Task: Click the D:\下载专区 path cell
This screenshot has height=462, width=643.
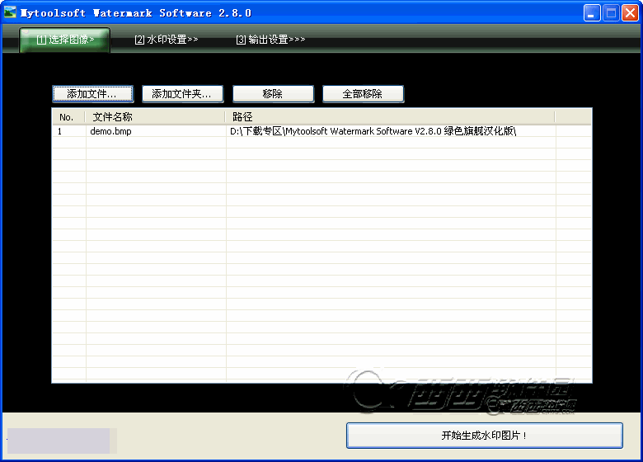Action: click(x=391, y=131)
